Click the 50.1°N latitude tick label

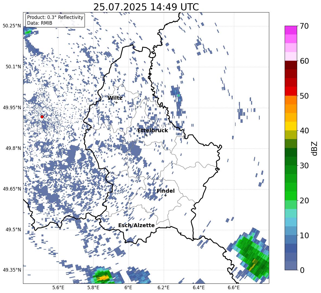tap(13, 67)
